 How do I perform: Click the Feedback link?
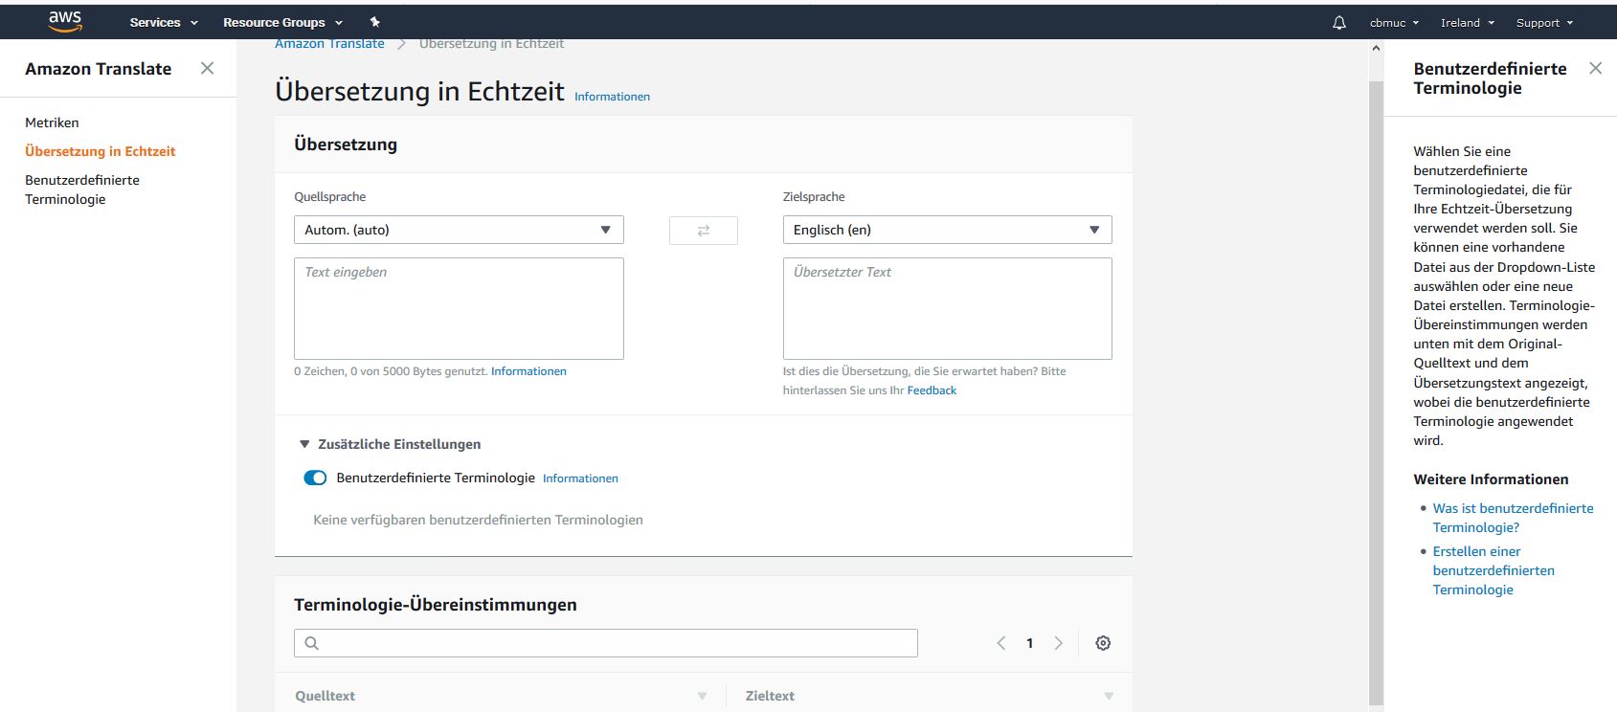tap(932, 390)
